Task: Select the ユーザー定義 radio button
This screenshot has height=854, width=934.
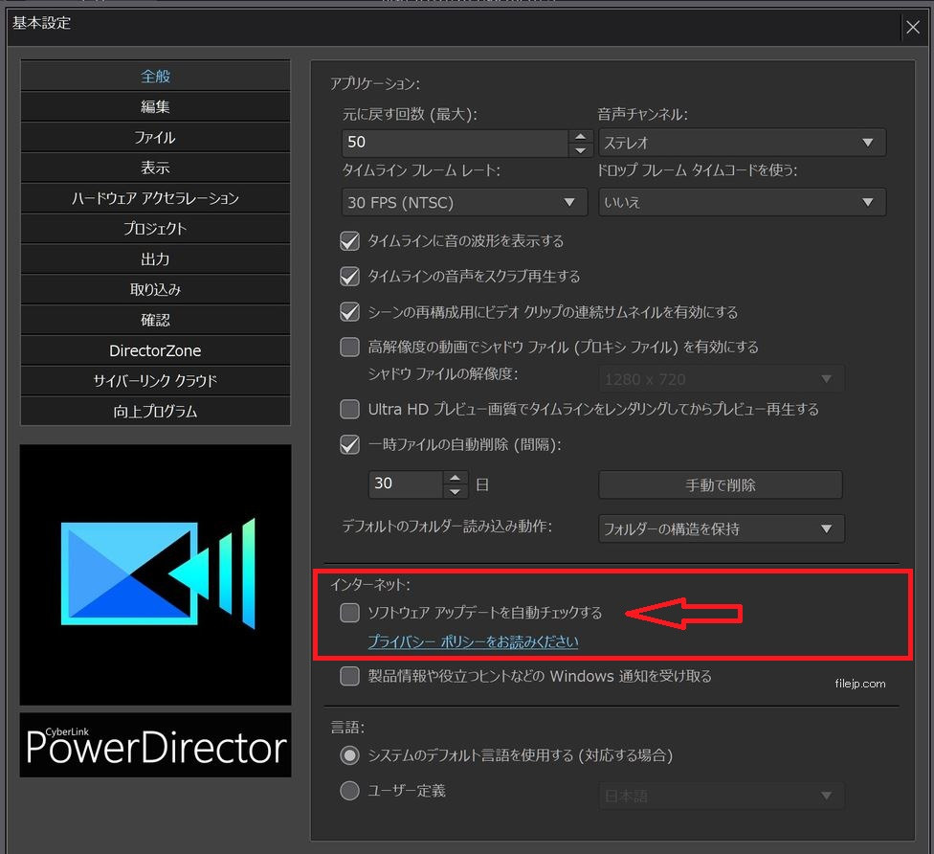Action: pos(349,791)
